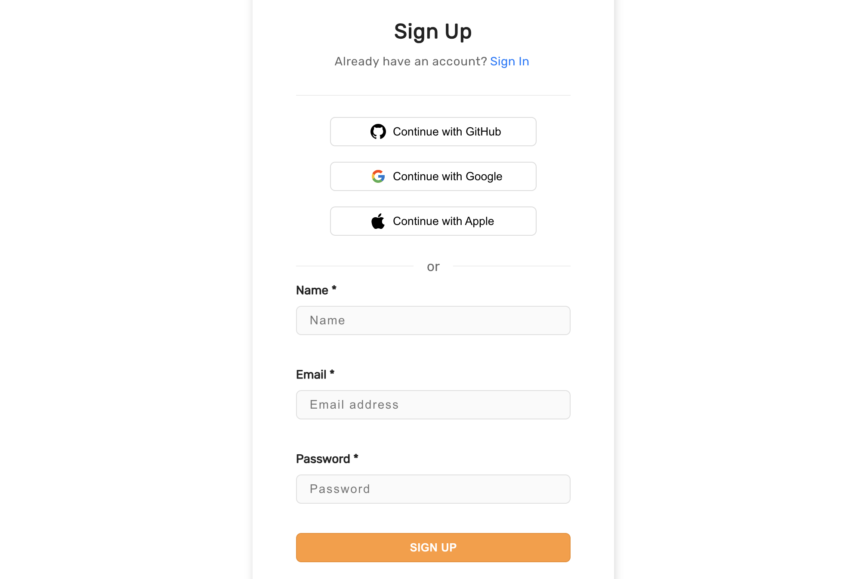Image resolution: width=852 pixels, height=579 pixels.
Task: Click inside the Name input field
Action: click(433, 320)
